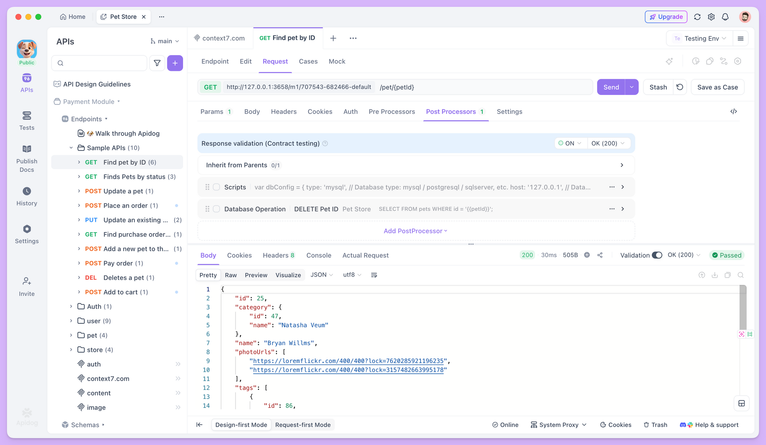Open the ON response validation dropdown
This screenshot has height=445, width=766.
coord(570,143)
